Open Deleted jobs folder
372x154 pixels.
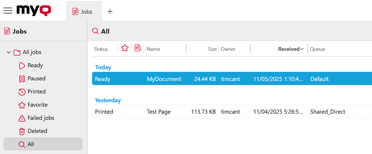[37, 131]
